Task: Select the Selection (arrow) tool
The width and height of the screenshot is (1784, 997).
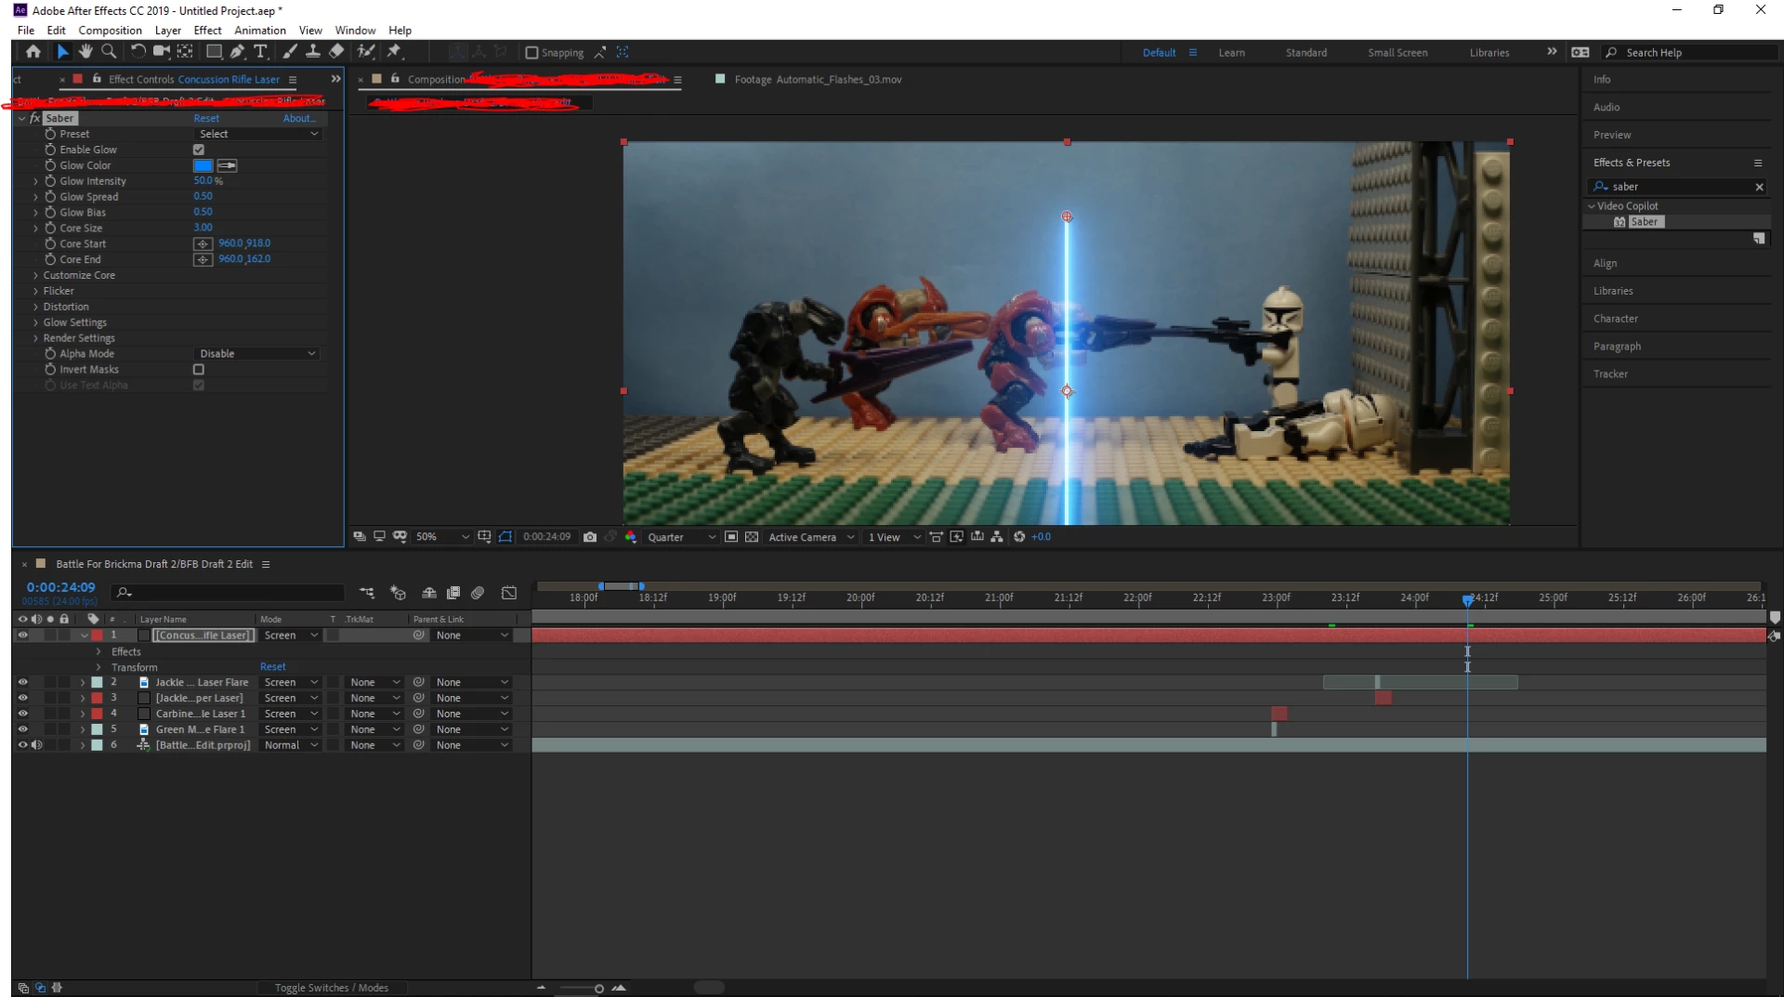Action: coord(62,52)
